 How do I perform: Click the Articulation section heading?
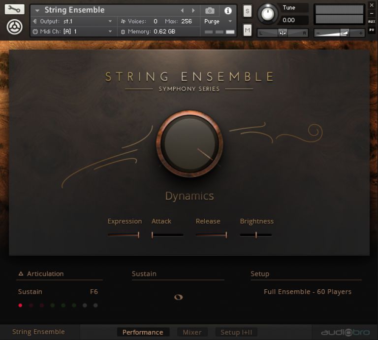[x=45, y=273]
